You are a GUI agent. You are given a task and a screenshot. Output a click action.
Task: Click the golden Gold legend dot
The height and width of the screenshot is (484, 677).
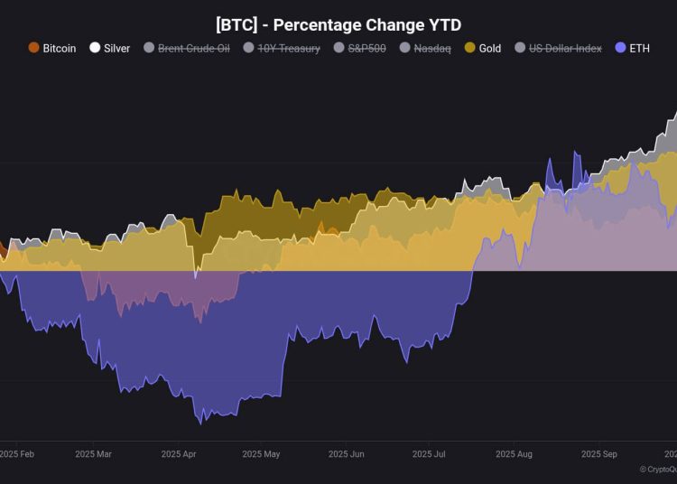[469, 48]
